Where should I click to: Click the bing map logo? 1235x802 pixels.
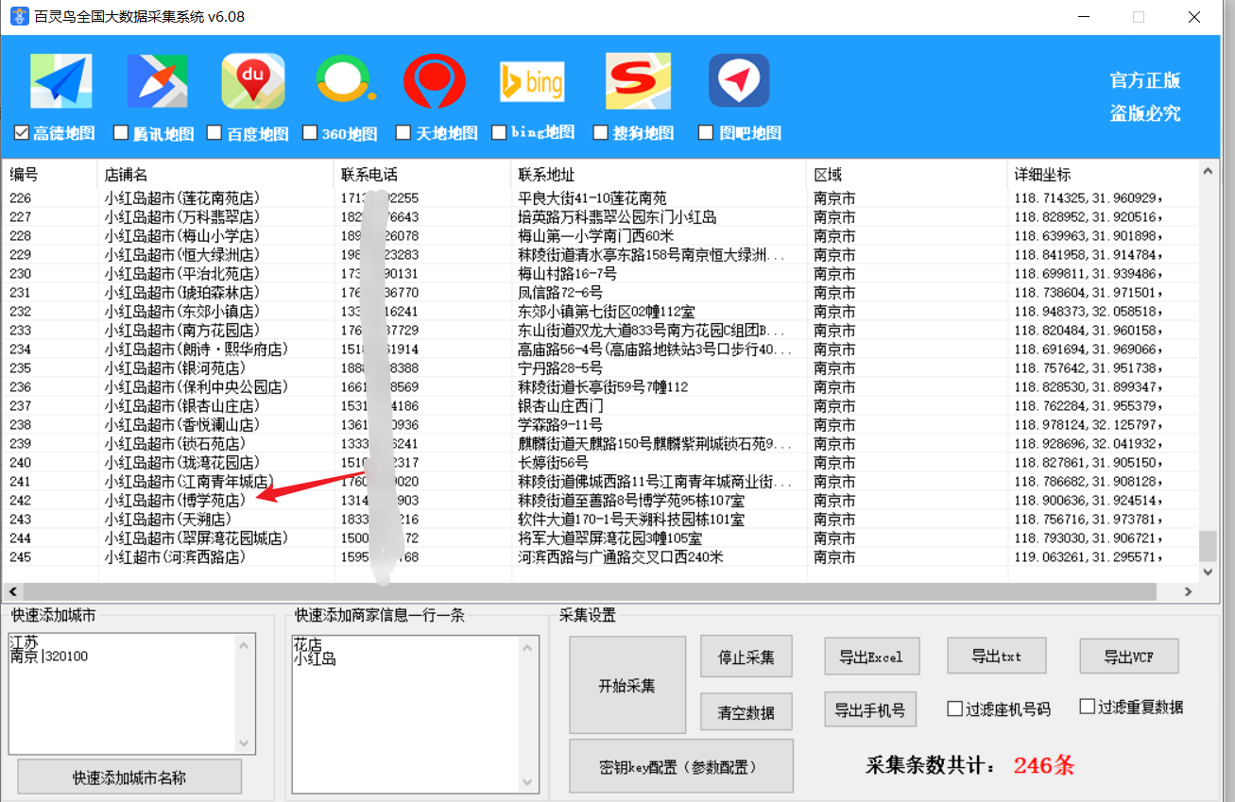pyautogui.click(x=532, y=82)
